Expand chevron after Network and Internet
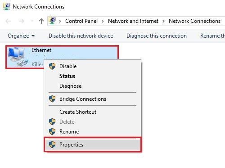This screenshot has width=225, height=168. [163, 21]
